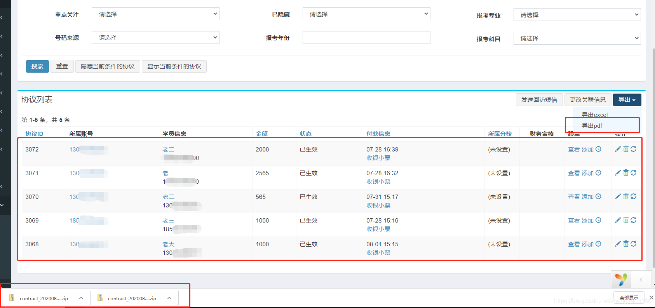Image resolution: width=655 pixels, height=308 pixels.
Task: Select payment time 08-01 15:15
Action: click(x=382, y=244)
